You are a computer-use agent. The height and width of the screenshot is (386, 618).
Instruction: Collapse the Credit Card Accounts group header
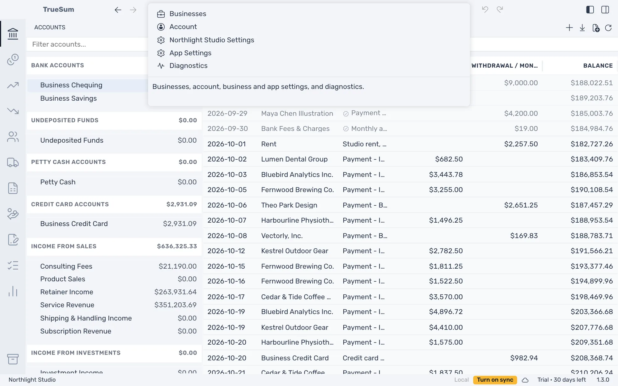114,204
